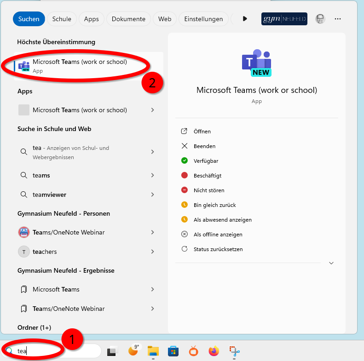Click the Status zurücksetzen text
The height and width of the screenshot is (361, 364).
point(218,249)
